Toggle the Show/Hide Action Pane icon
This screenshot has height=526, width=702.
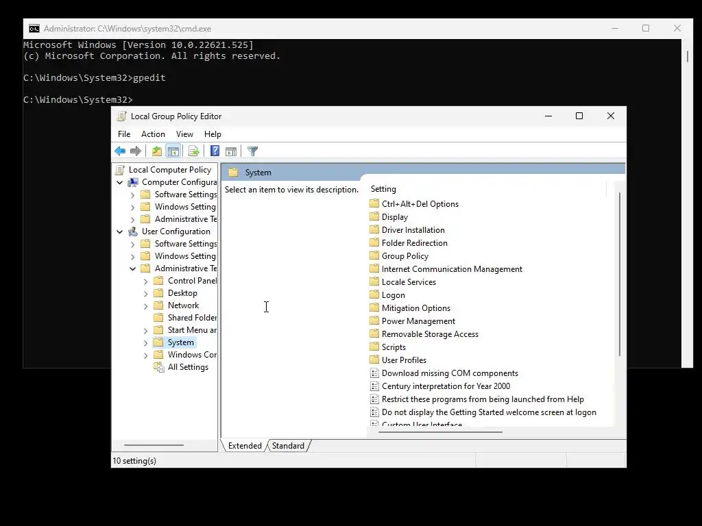pos(231,151)
